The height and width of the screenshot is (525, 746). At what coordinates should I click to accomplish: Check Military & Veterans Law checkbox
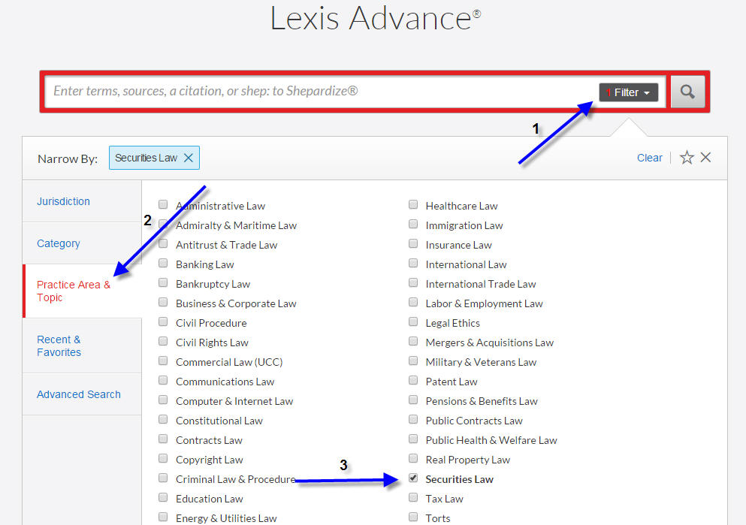point(413,361)
